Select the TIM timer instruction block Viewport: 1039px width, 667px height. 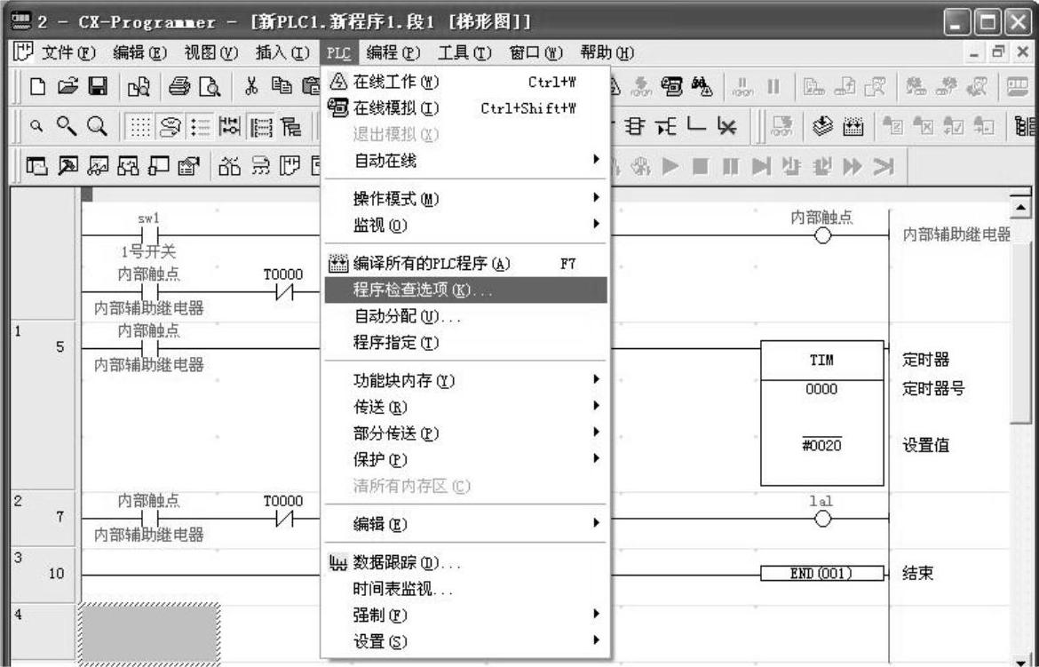[821, 413]
